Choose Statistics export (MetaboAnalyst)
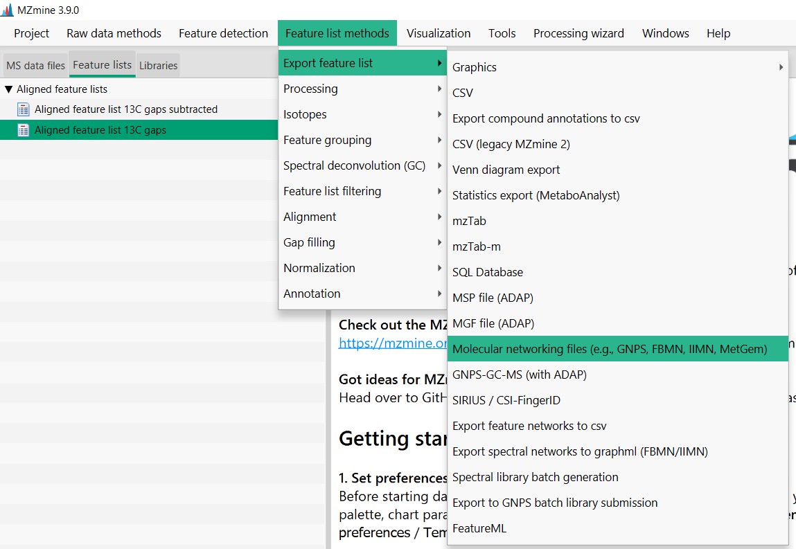Image resolution: width=796 pixels, height=549 pixels. coord(536,195)
